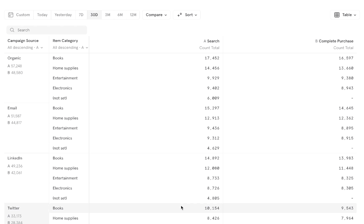Click the 4,805 search count cell
The width and height of the screenshot is (364, 224).
[213, 198]
